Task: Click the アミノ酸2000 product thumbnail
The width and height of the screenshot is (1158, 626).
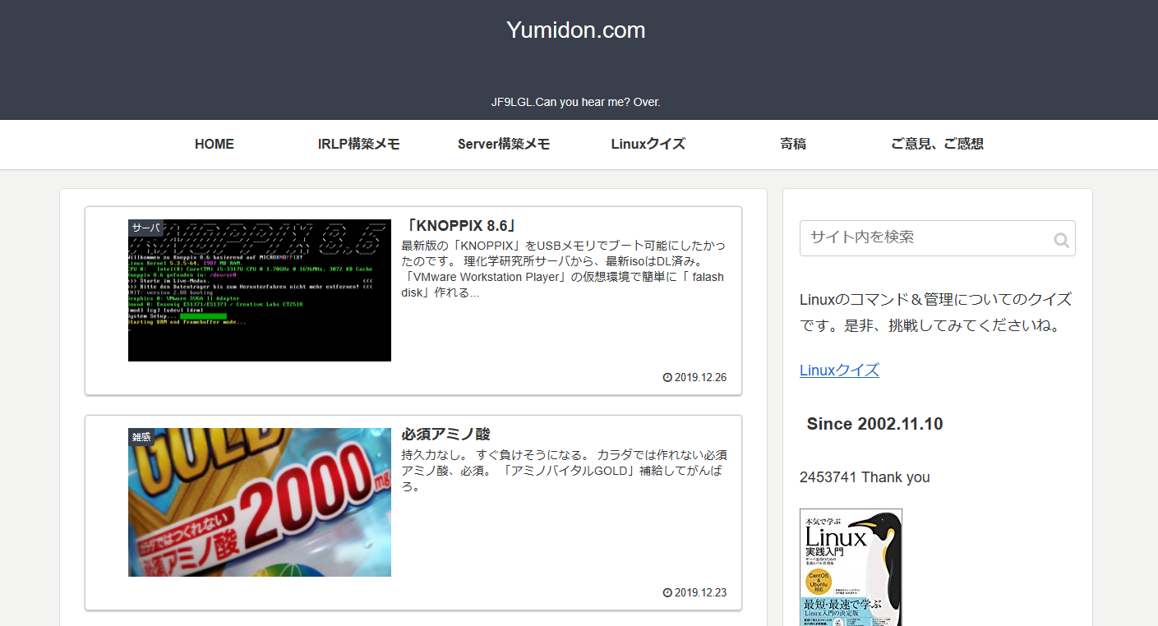Action: coord(259,501)
